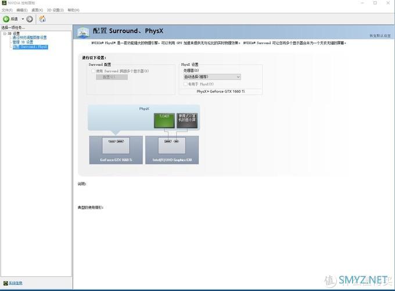Click the 选择一项任务 panel heading
The image size is (395, 291).
[x=13, y=27]
